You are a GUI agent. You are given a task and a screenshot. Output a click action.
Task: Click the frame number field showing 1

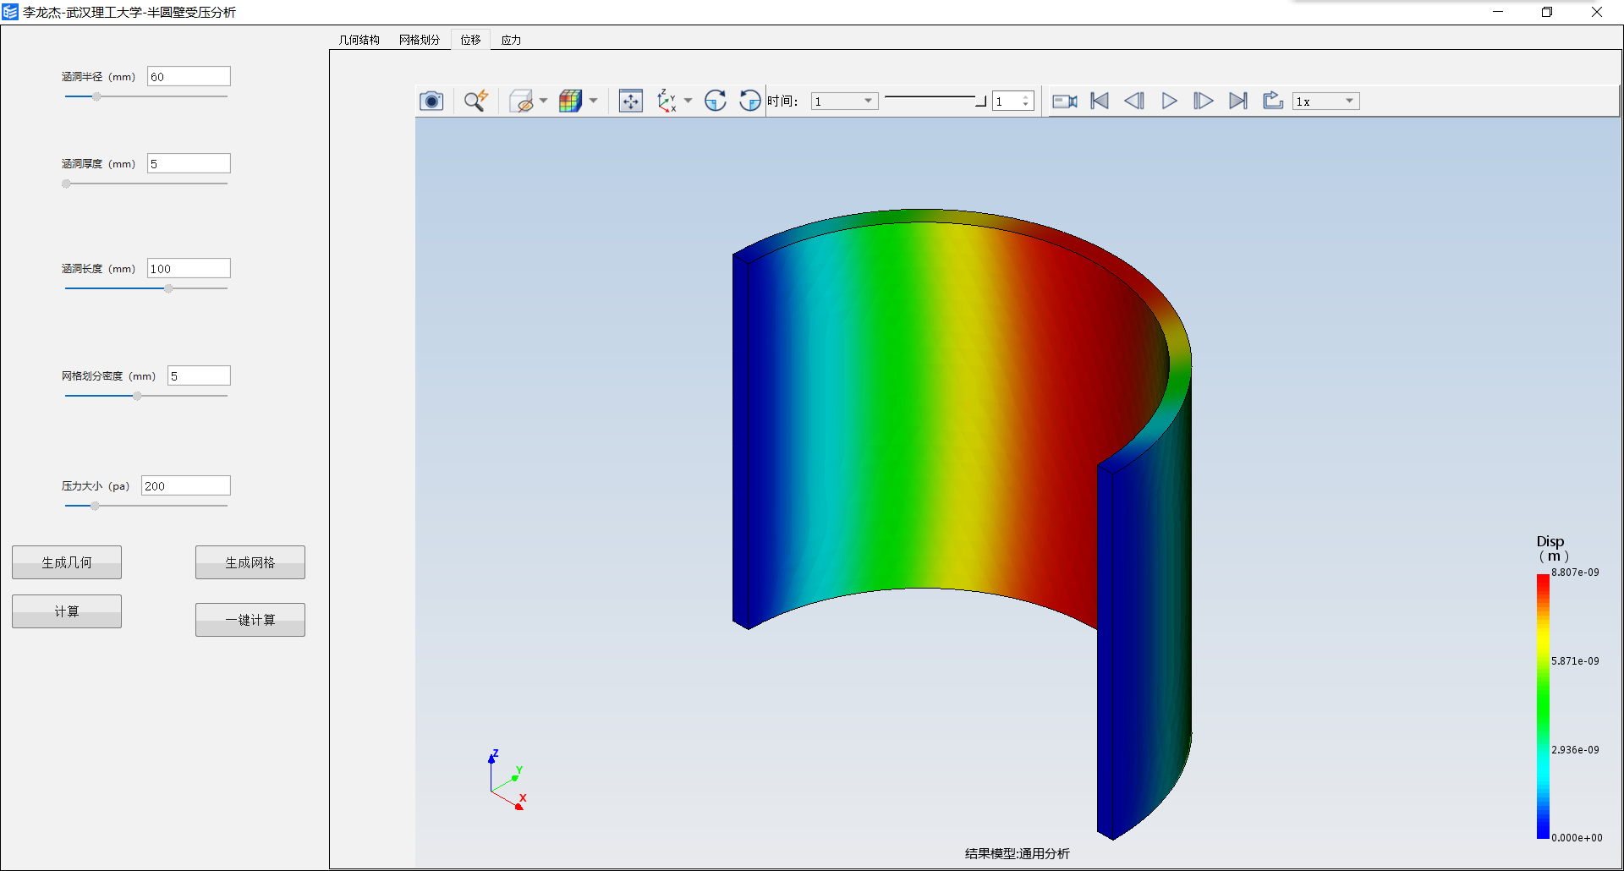pyautogui.click(x=1007, y=101)
